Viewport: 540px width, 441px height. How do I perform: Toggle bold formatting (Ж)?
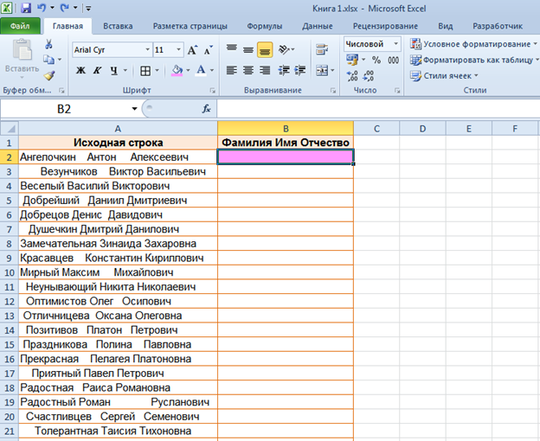[x=80, y=71]
